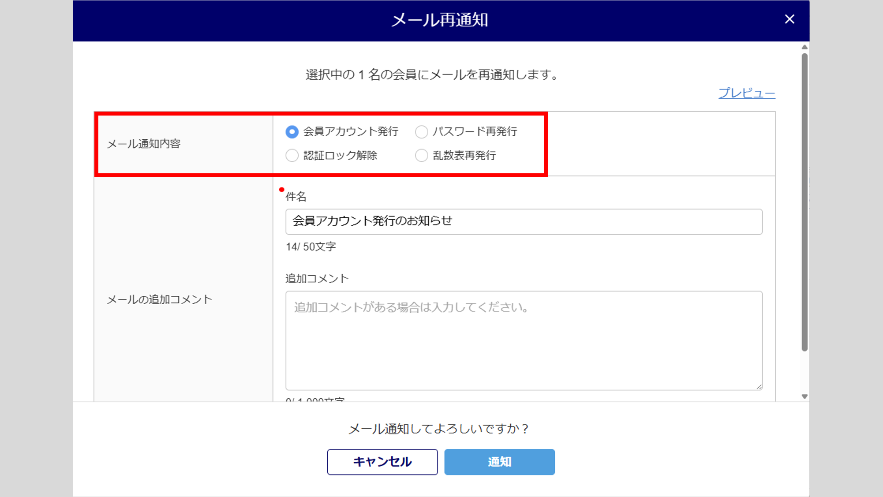Viewport: 883px width, 497px height.
Task: Click the 14/ 50文字 character counter
Action: coord(311,247)
